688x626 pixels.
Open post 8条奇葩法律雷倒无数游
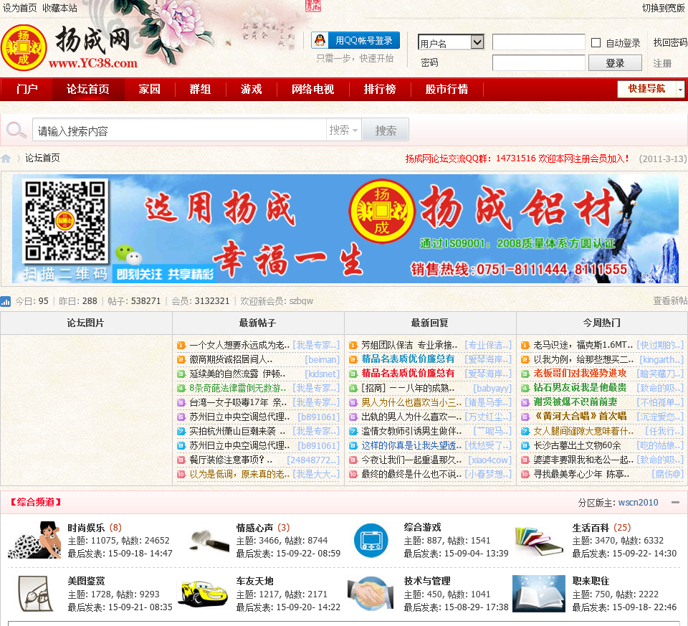239,388
